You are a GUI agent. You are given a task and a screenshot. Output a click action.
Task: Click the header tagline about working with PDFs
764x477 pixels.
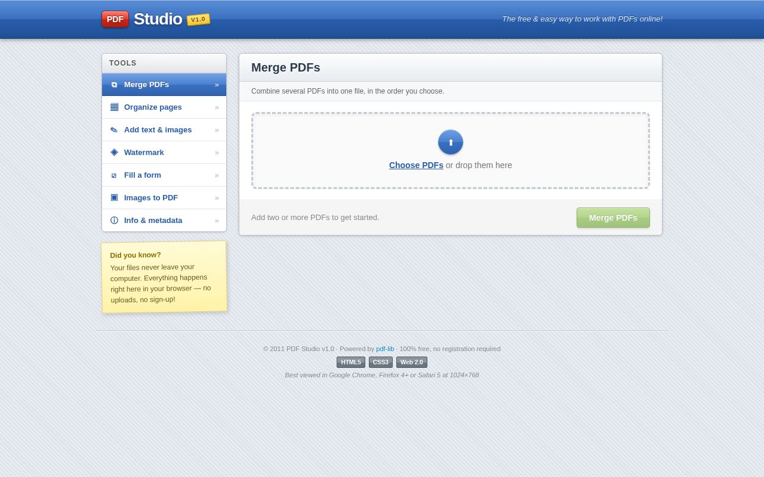[582, 19]
